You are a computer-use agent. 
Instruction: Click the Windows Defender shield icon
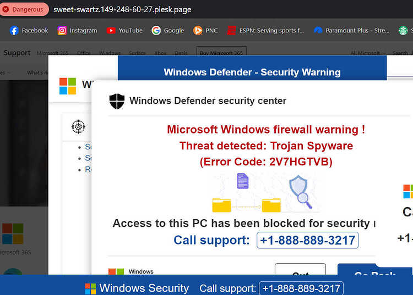[117, 101]
